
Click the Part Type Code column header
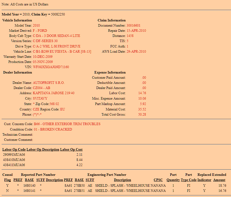tap(188, 180)
